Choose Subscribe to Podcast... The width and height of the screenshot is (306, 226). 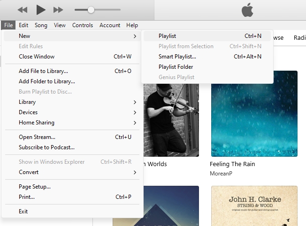(x=72, y=147)
